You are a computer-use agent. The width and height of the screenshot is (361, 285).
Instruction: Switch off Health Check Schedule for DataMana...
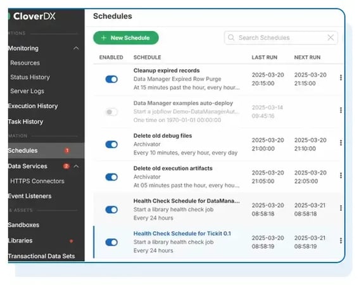coord(111,210)
